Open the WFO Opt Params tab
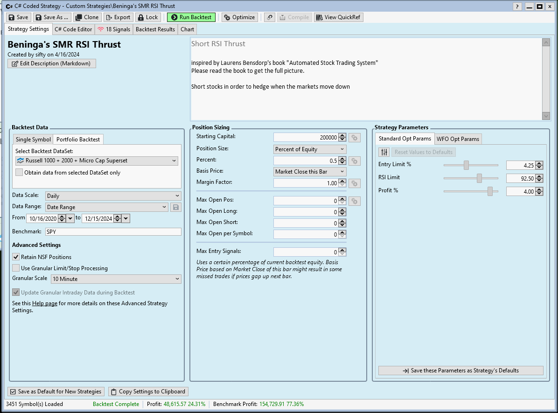Image resolution: width=558 pixels, height=413 pixels. (458, 139)
